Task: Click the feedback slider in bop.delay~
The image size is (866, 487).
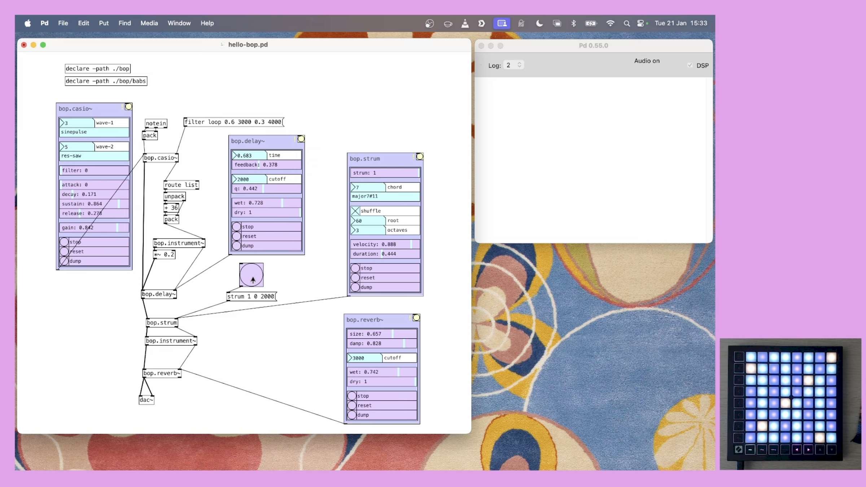Action: (267, 165)
